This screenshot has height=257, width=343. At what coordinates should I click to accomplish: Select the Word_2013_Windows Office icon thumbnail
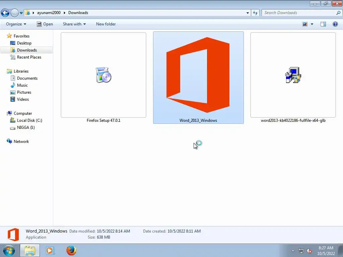coord(198,75)
